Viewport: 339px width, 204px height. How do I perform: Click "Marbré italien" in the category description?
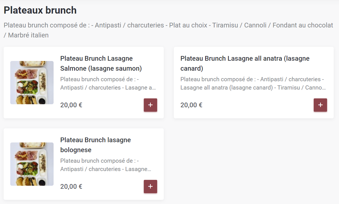tap(28, 35)
